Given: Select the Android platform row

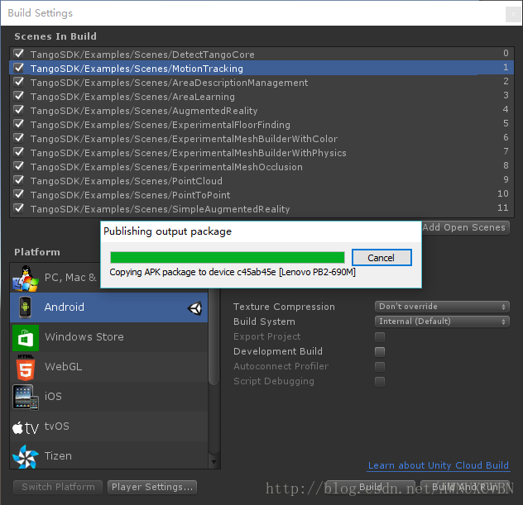Looking at the screenshot, I should tap(108, 307).
